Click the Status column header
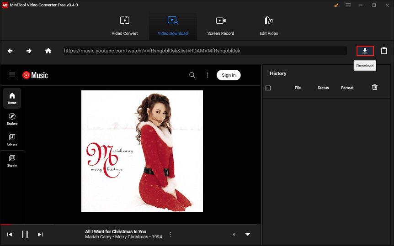 pyautogui.click(x=323, y=88)
